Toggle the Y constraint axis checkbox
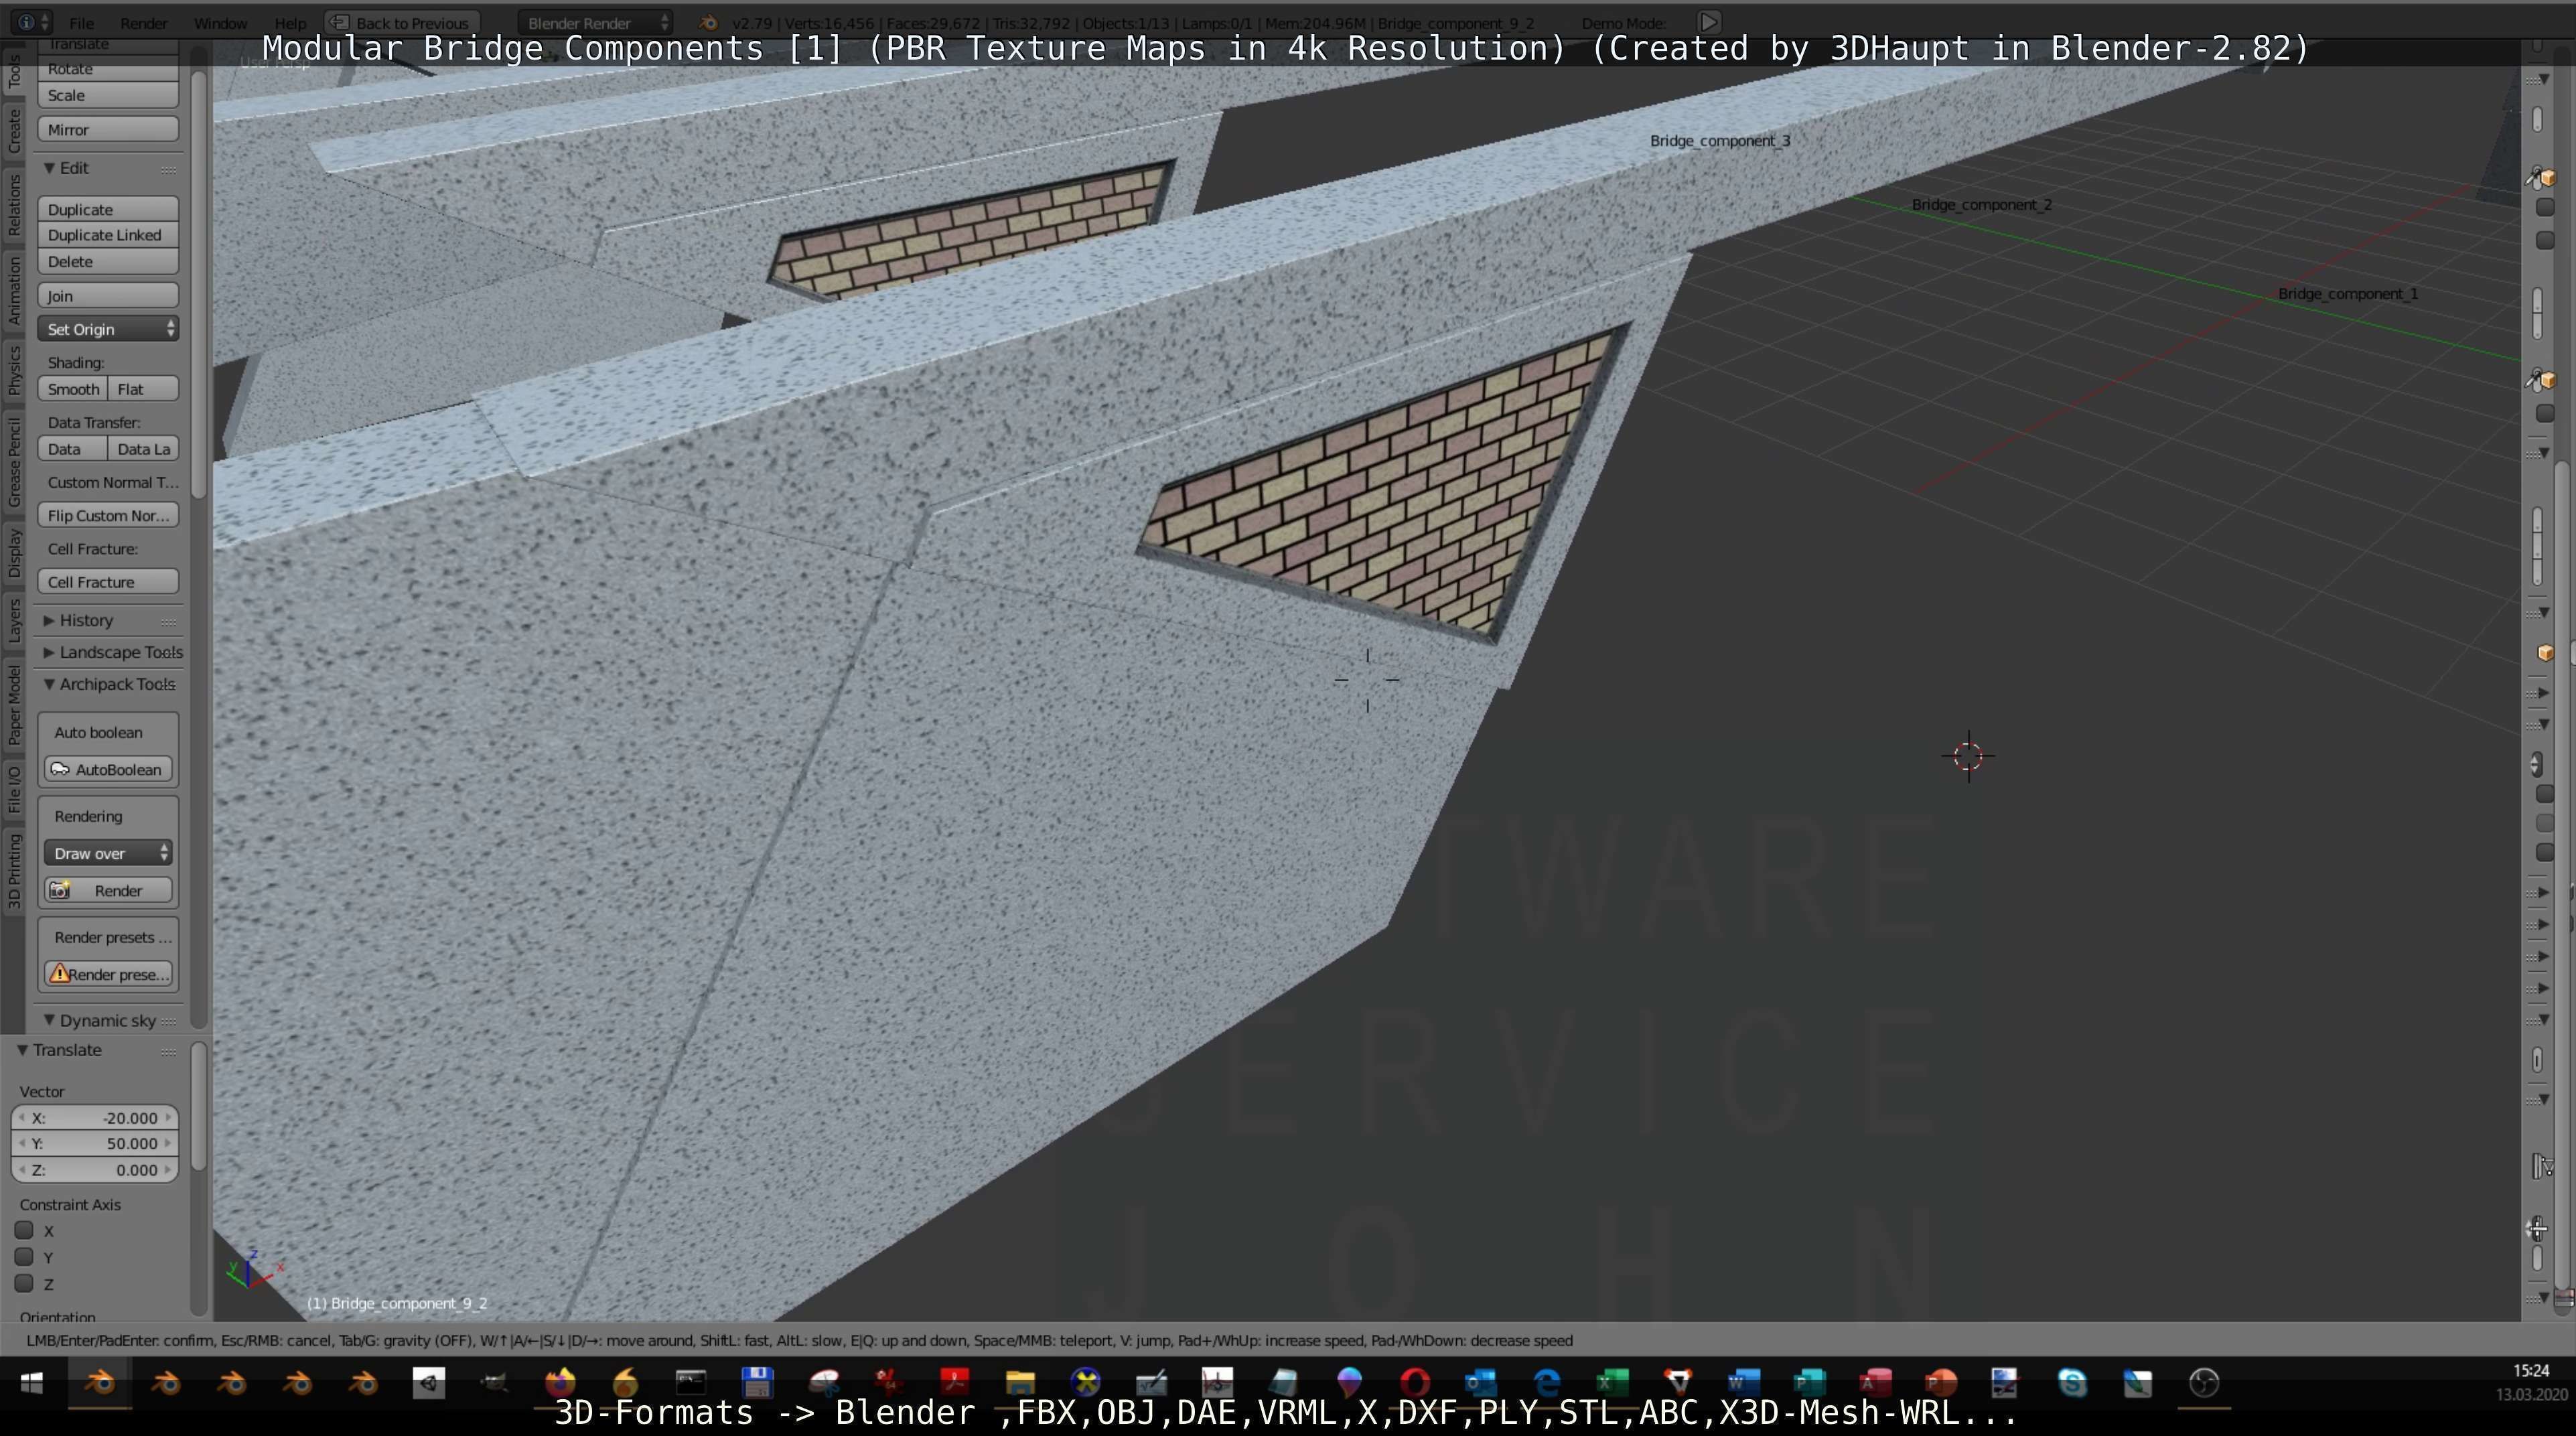 coord(25,1257)
